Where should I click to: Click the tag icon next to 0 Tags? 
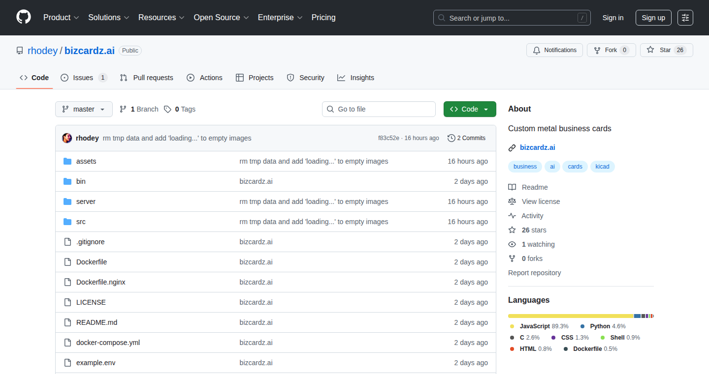click(x=167, y=109)
